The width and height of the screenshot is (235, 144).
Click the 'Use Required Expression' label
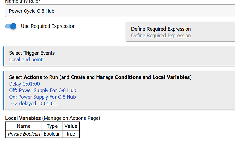pyautogui.click(x=48, y=26)
